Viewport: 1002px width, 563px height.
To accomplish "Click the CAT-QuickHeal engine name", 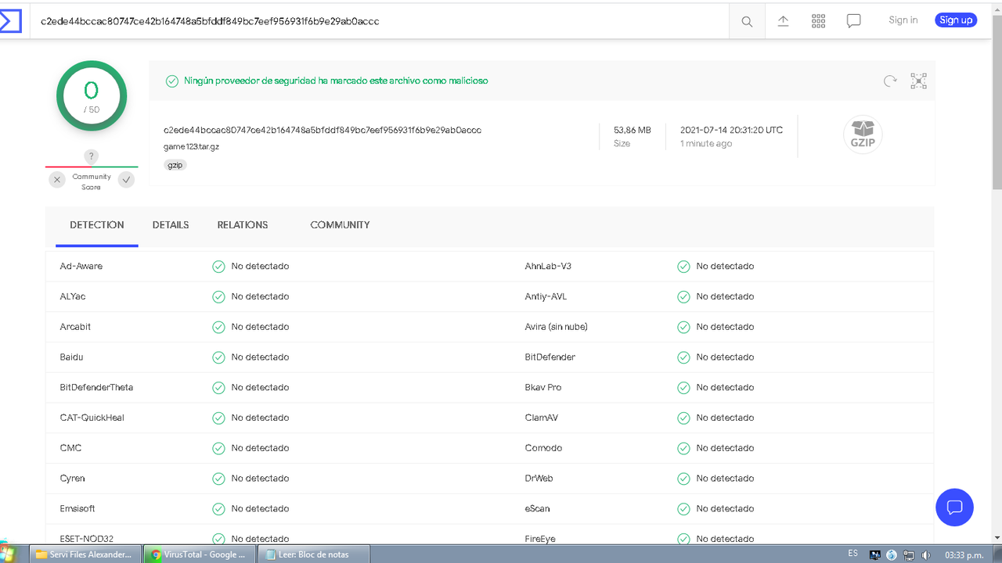I will (x=92, y=418).
